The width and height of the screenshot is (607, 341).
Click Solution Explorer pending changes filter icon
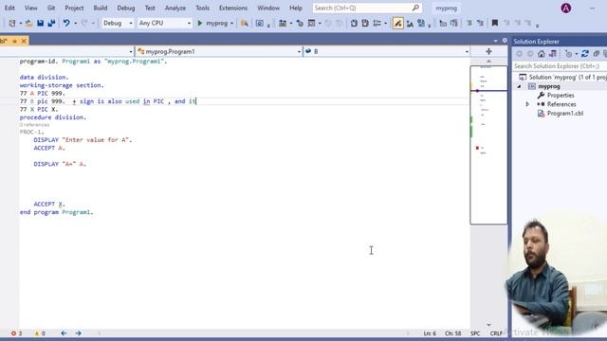point(568,54)
